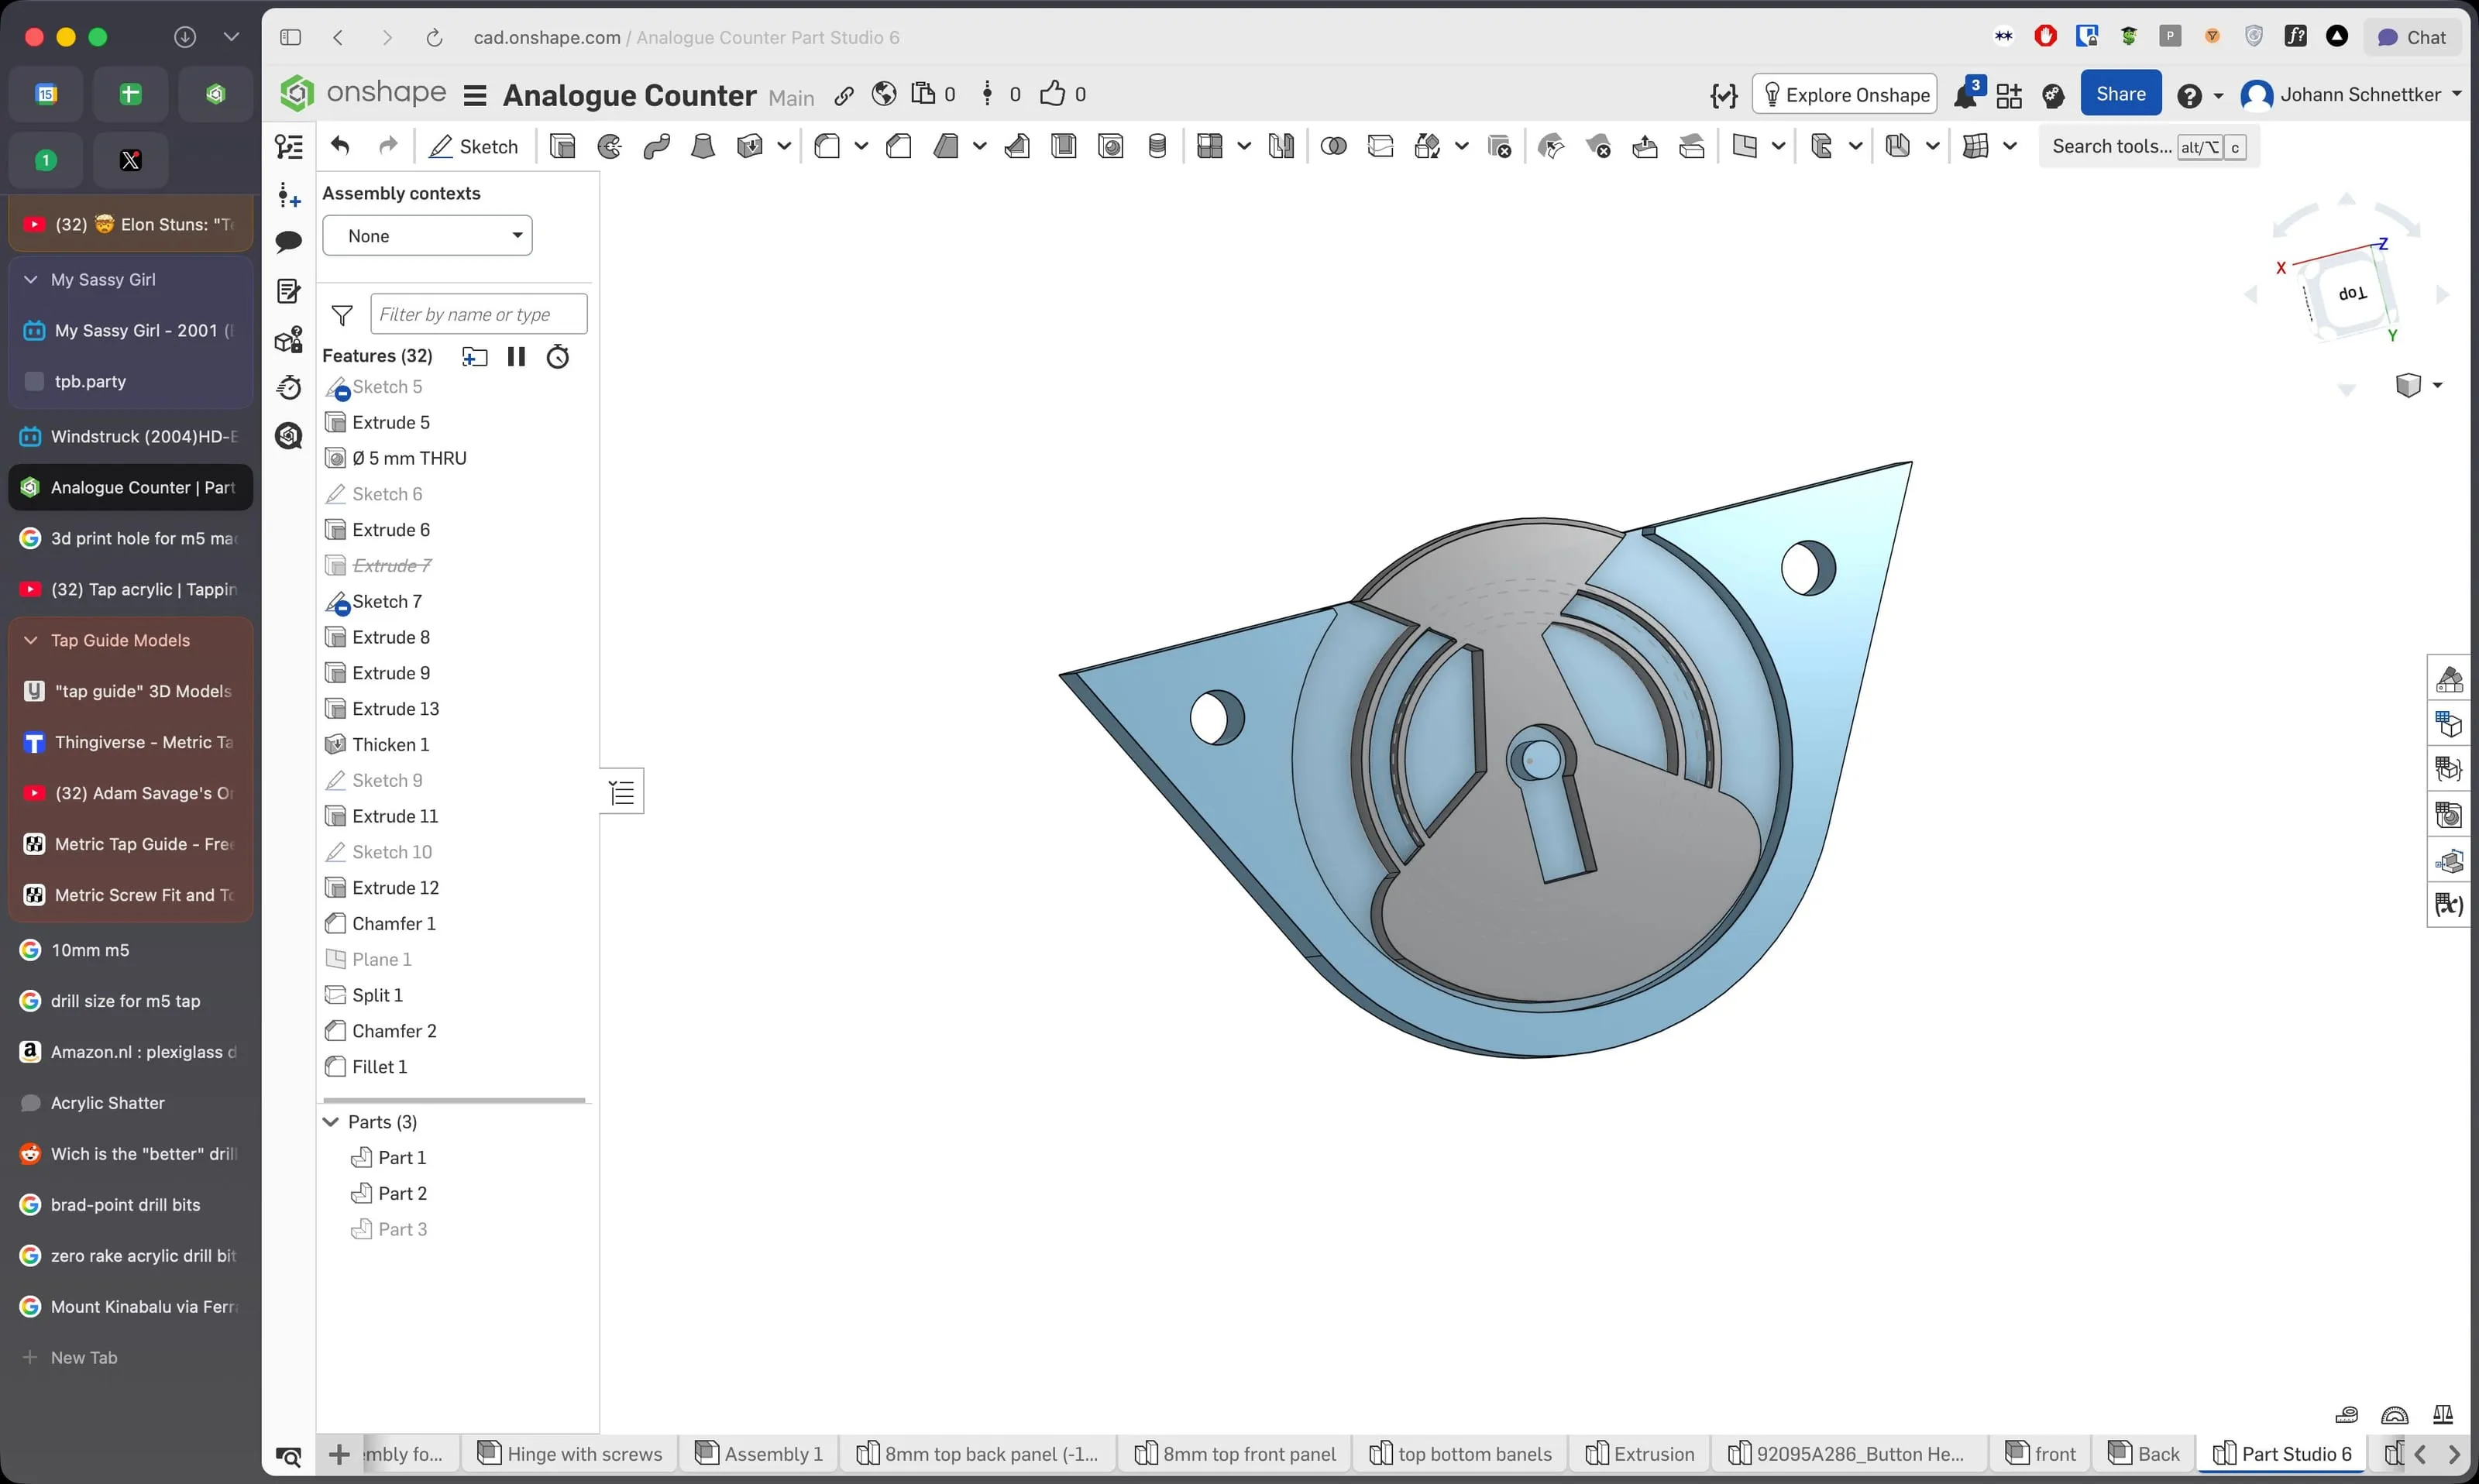Viewport: 2479px width, 1484px height.
Task: Select the Transform tool icon
Action: coord(1428,147)
